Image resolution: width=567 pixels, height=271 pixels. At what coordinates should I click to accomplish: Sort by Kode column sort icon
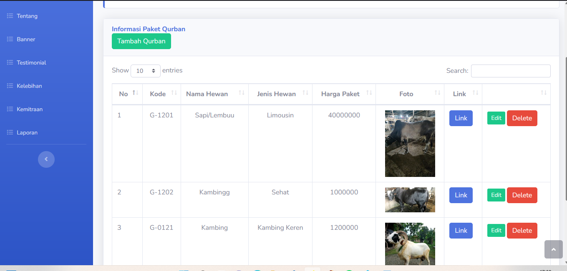click(x=174, y=93)
